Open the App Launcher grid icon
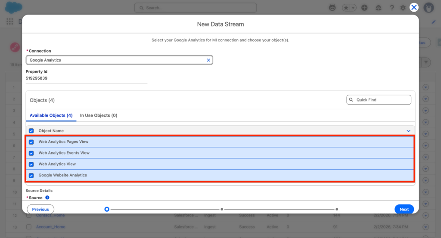Screen dimensions: 441x238 pyautogui.click(x=9, y=22)
